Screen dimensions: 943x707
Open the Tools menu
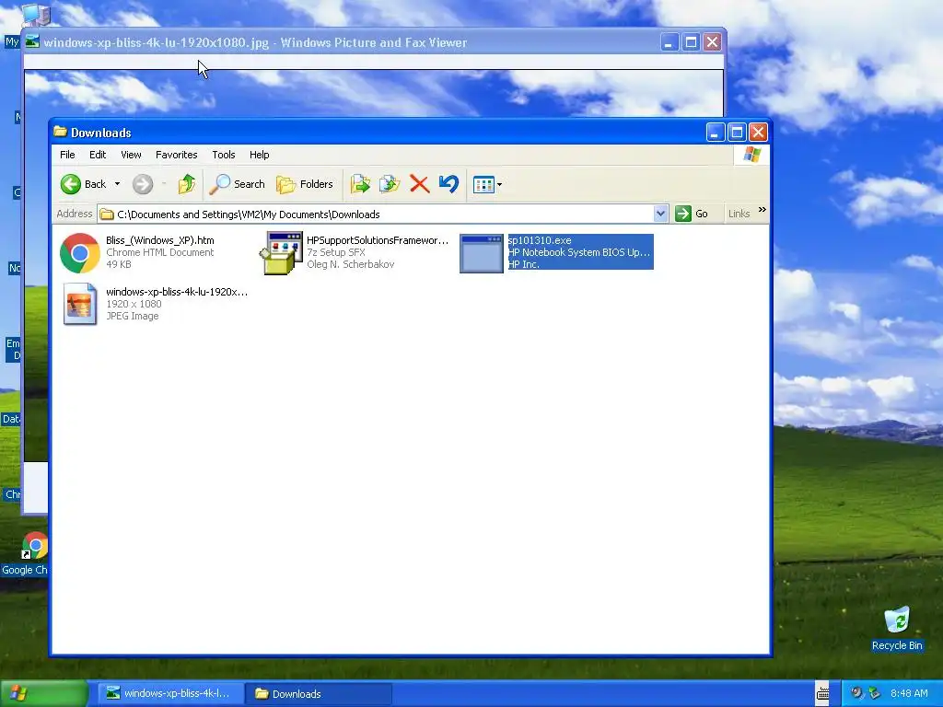[224, 155]
